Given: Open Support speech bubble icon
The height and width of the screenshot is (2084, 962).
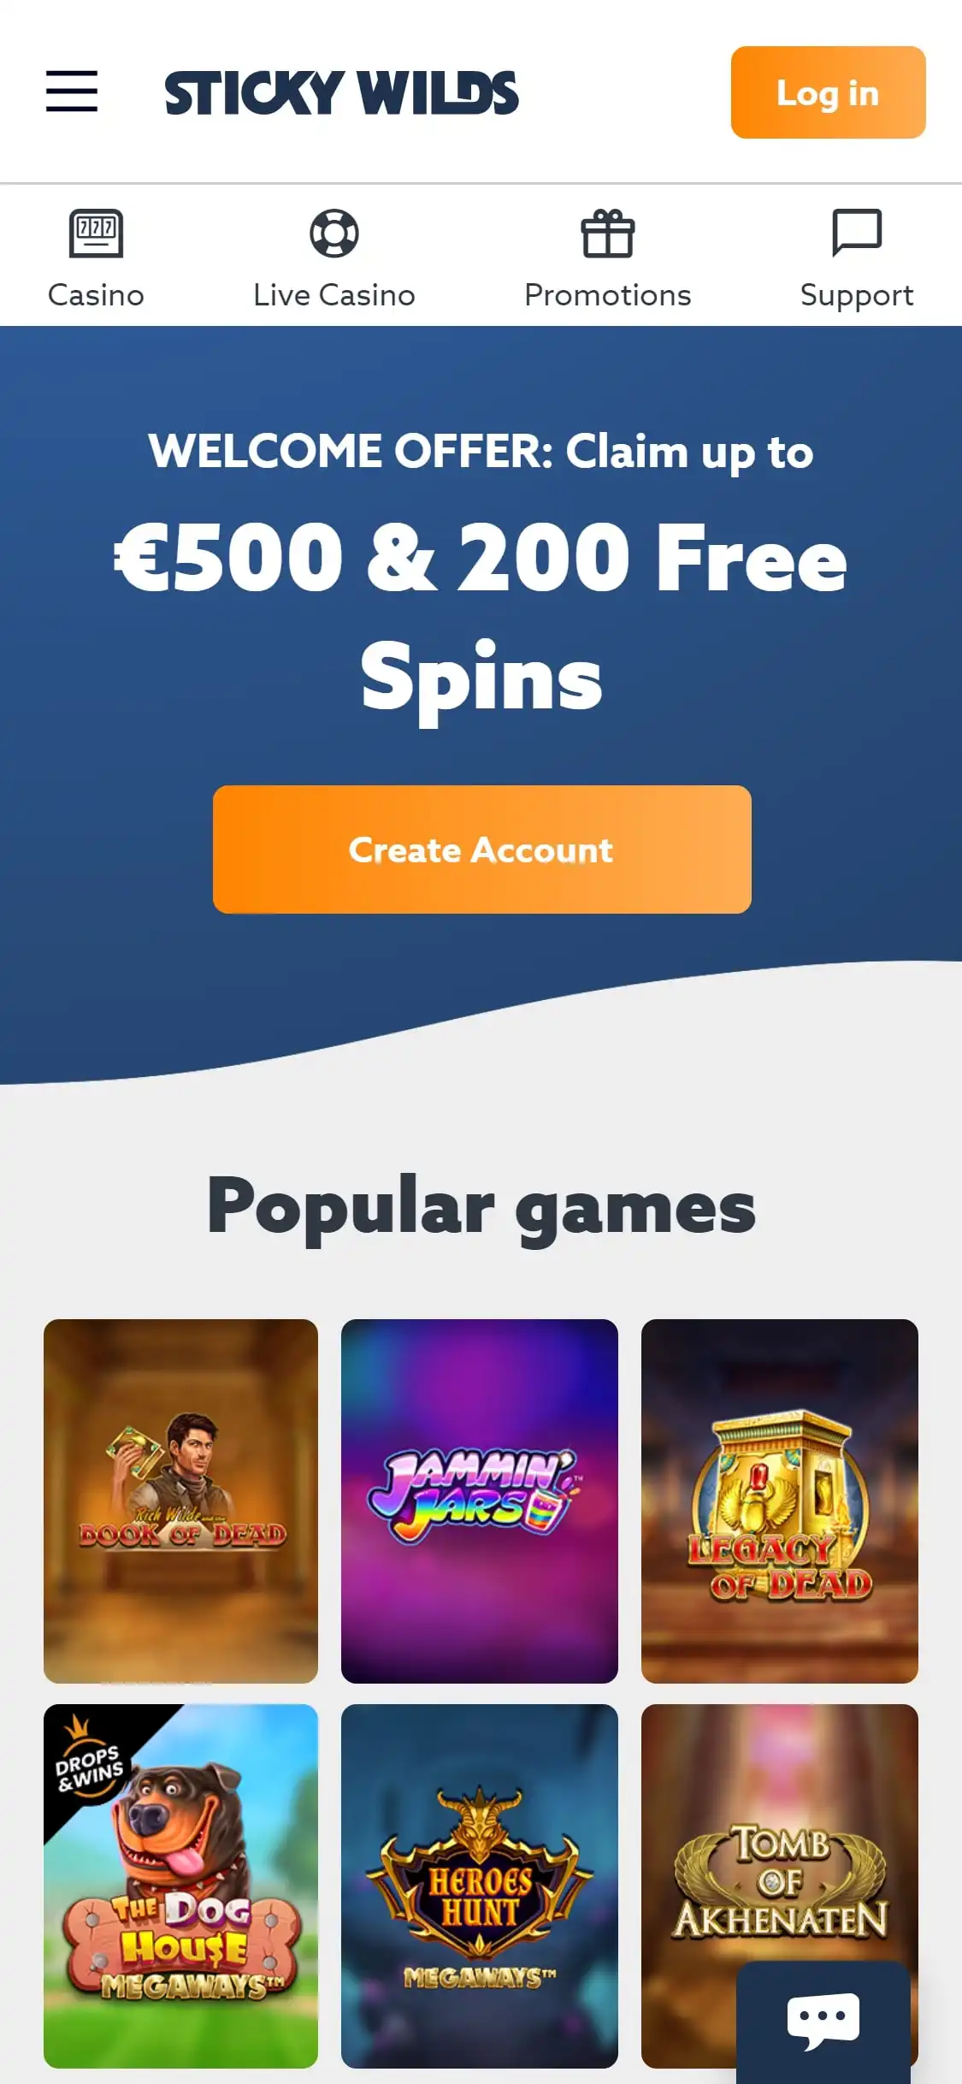Looking at the screenshot, I should 857,233.
